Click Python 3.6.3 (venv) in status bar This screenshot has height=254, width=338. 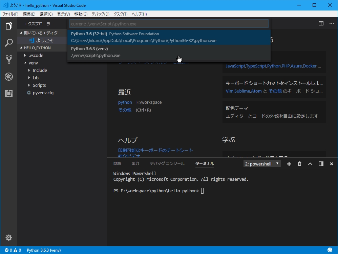pyautogui.click(x=44, y=250)
